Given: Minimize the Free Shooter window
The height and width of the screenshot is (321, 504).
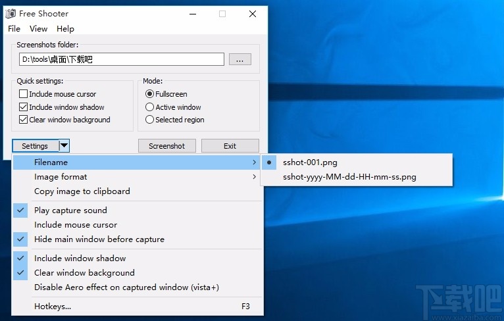Looking at the screenshot, I should tap(193, 14).
